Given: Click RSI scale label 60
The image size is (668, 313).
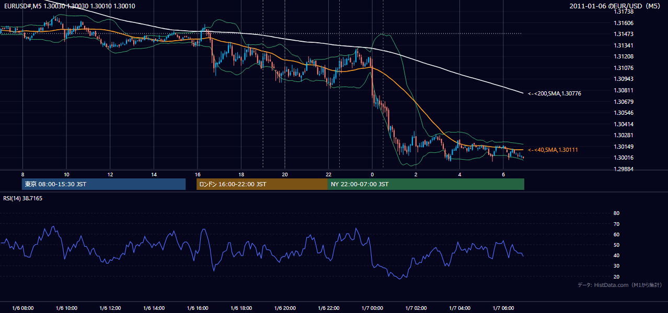Looking at the screenshot, I should [x=616, y=234].
